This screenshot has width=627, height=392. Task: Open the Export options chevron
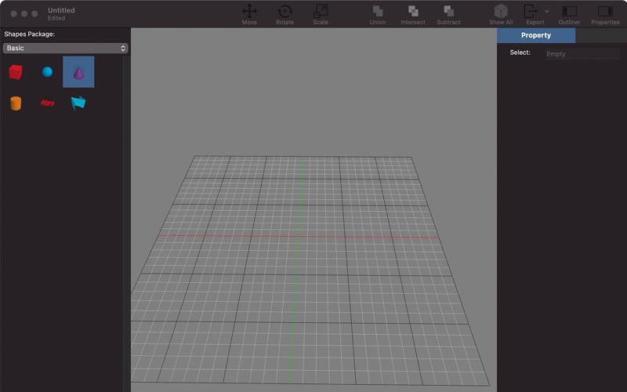tap(546, 12)
